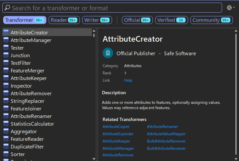
Task: Select TestFilter in the transformer list
Action: click(47, 63)
